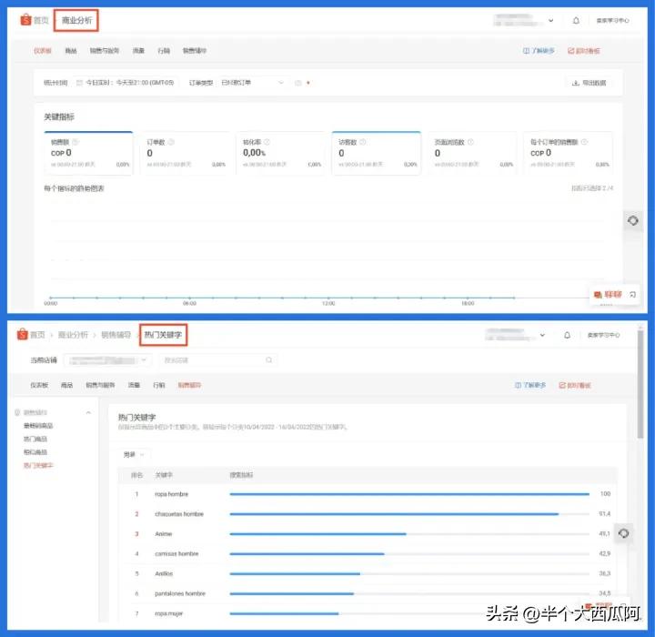Select the 每个订单的销售额 metric card

coord(568,153)
